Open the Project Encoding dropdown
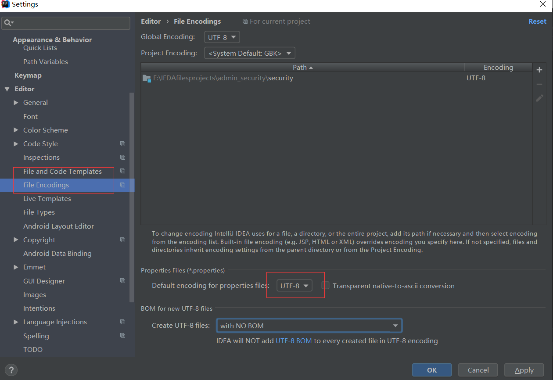 [x=250, y=53]
